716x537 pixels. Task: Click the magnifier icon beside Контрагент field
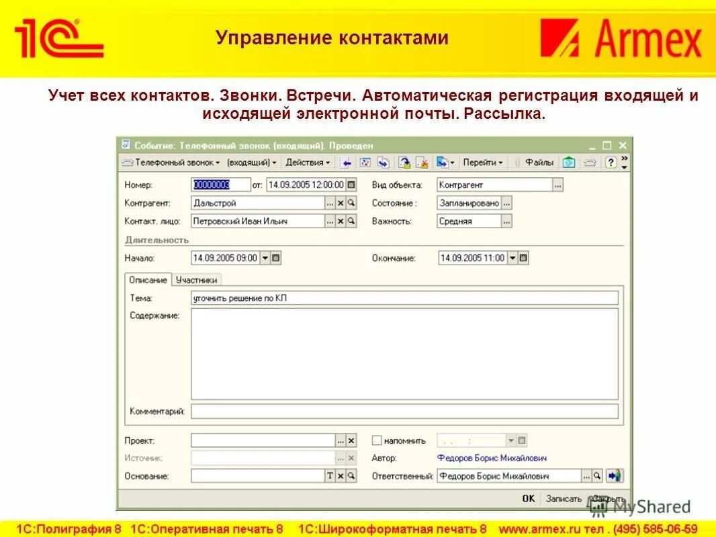point(351,203)
